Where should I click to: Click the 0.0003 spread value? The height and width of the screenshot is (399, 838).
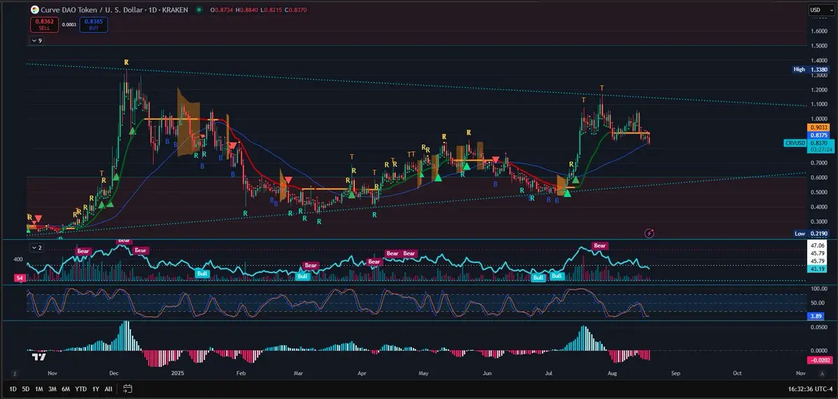(x=68, y=24)
